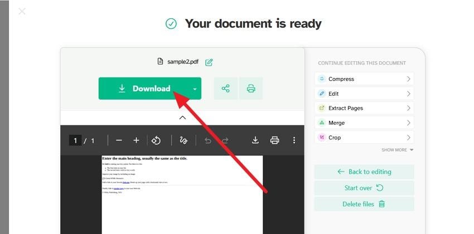Rename file with the edit pencil icon
The image size is (474, 234).
pos(209,62)
